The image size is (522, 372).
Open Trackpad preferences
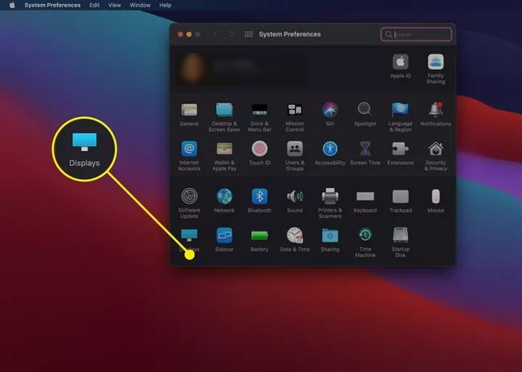[400, 200]
